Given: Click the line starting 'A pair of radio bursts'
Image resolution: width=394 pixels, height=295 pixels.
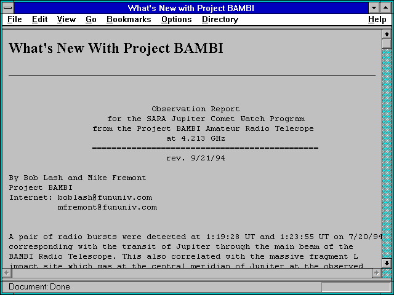Looking at the screenshot, I should pos(195,237).
